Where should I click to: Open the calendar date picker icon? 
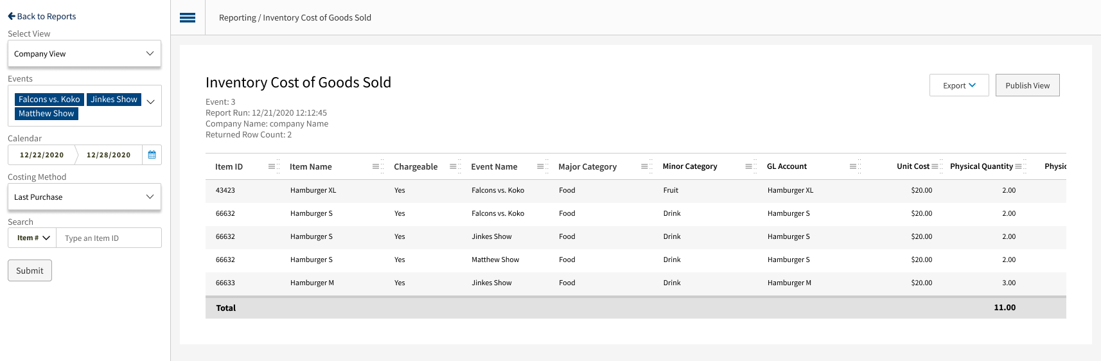pos(152,155)
